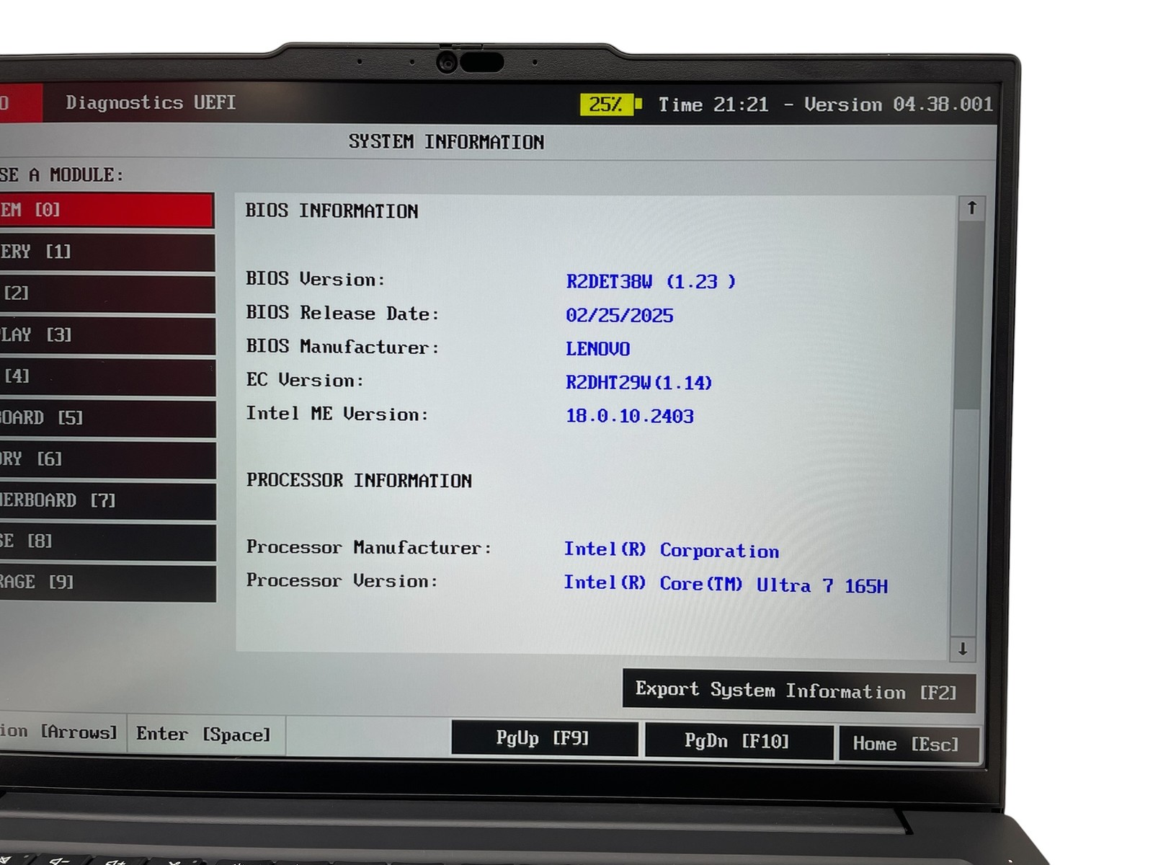Click the SYSTEM INFORMATION heading
Image resolution: width=1153 pixels, height=865 pixels.
446,142
